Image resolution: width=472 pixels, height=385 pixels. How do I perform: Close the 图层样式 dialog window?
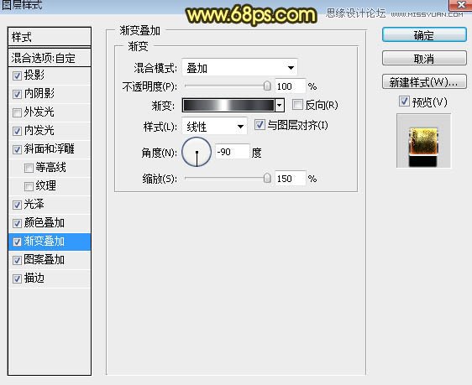point(460,5)
